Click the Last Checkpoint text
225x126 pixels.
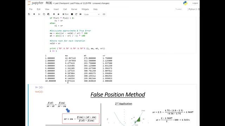coord(73,3)
